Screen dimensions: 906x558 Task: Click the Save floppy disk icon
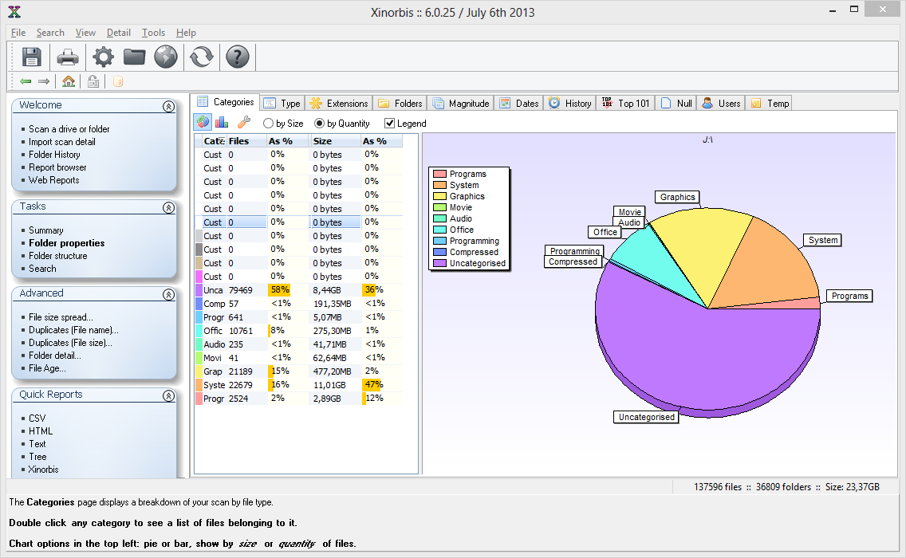point(31,57)
